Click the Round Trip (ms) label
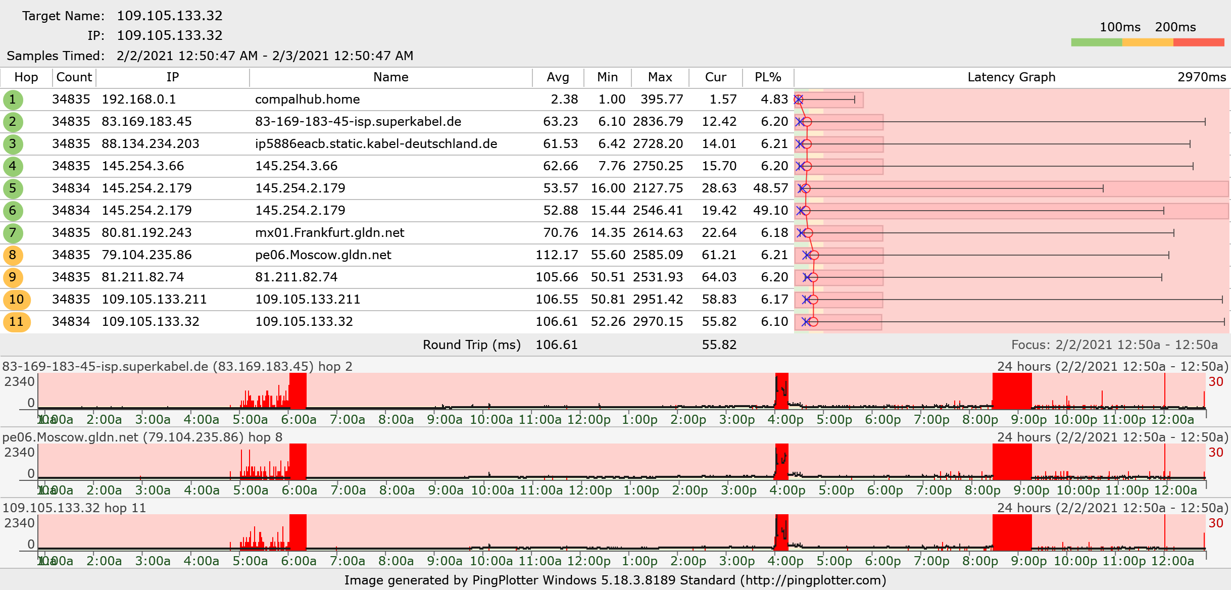Image resolution: width=1231 pixels, height=590 pixels. point(472,345)
